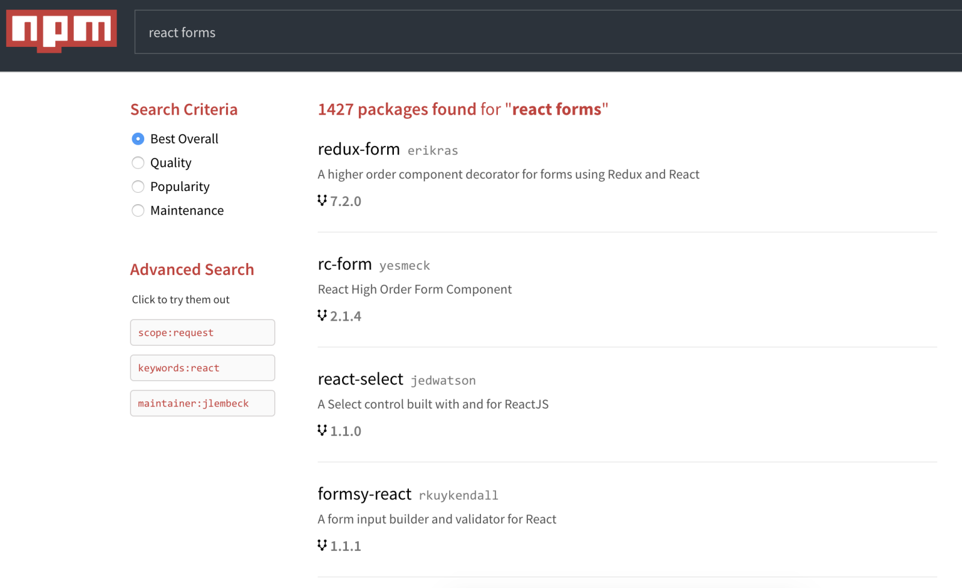Click version icon beside 2.1.4
The width and height of the screenshot is (962, 588).
(x=322, y=315)
